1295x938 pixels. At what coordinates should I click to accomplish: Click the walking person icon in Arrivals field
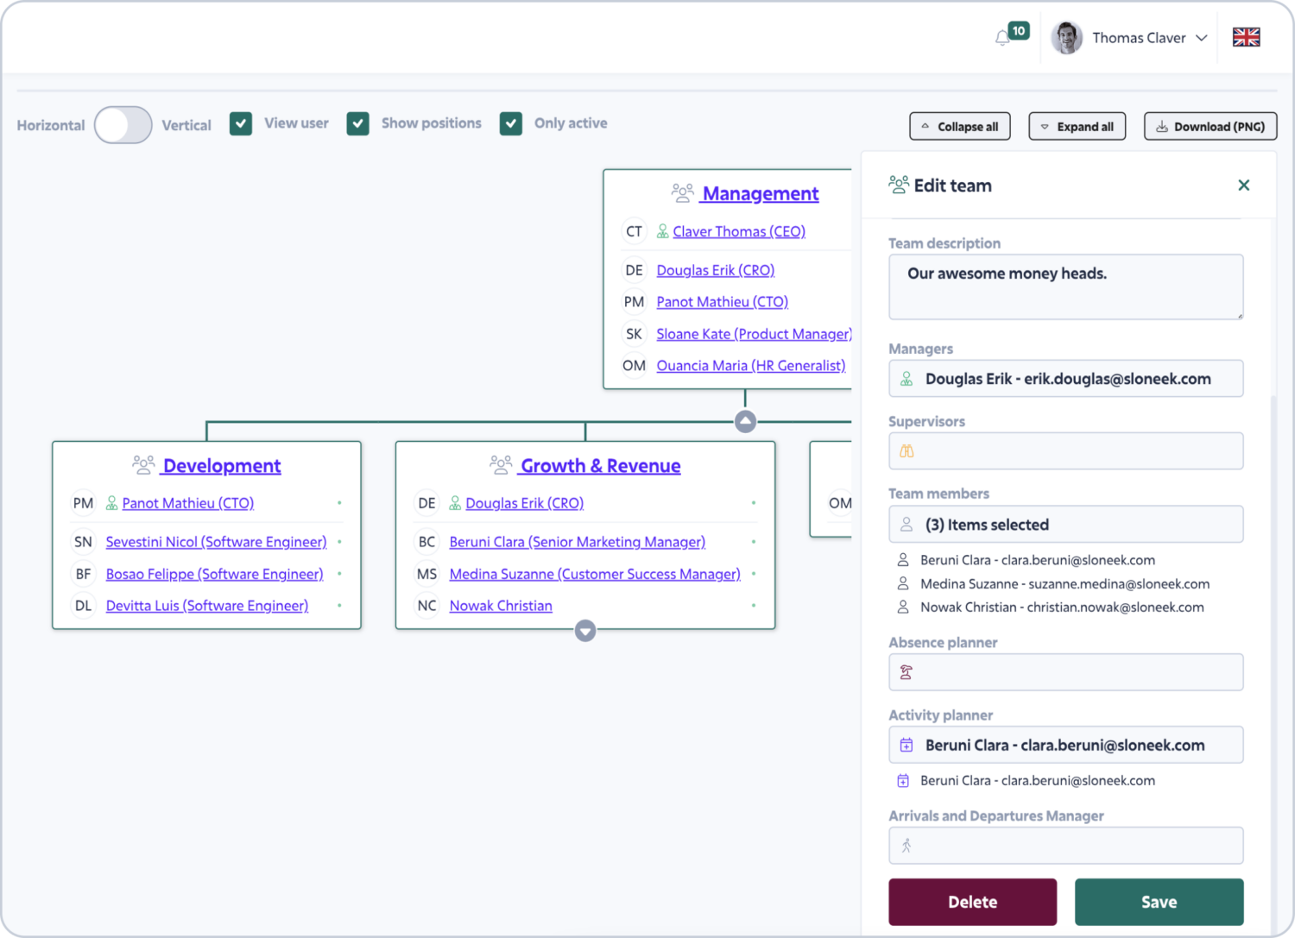click(x=906, y=846)
